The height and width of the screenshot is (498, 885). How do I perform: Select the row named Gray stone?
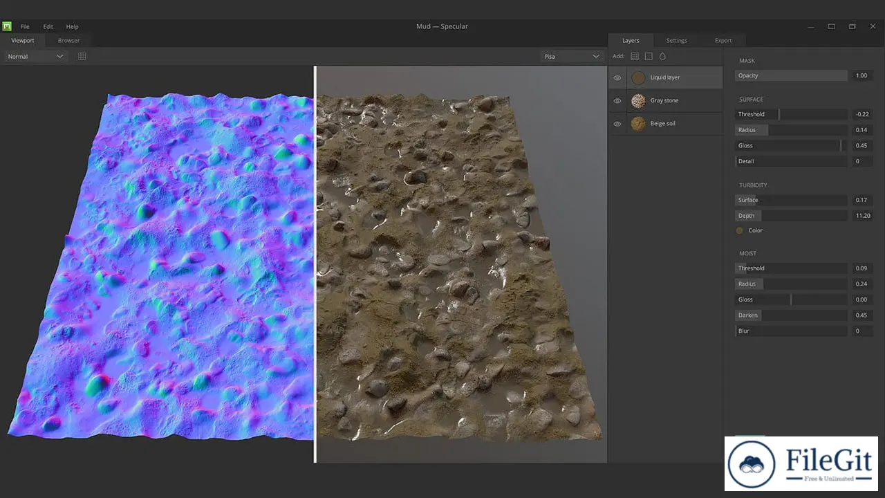[665, 100]
